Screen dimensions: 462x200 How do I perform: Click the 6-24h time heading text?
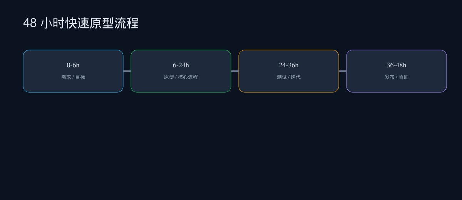pos(181,65)
